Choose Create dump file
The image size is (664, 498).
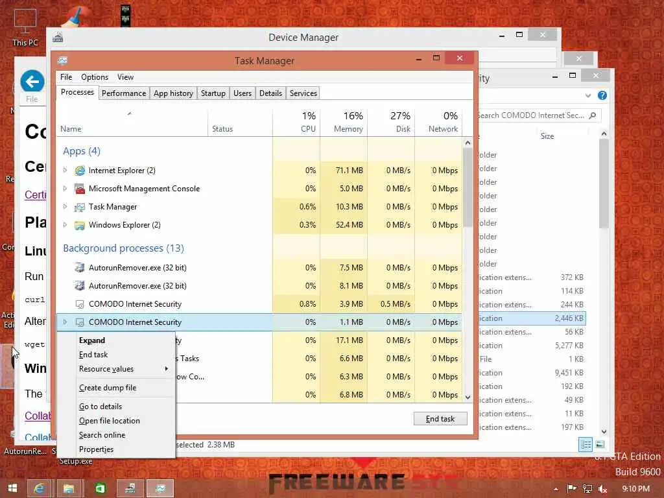pyautogui.click(x=117, y=388)
